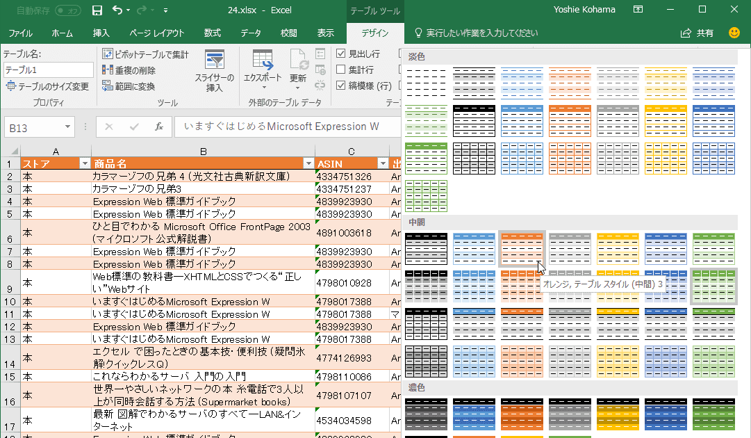Switch to the 挿入 tab
The image size is (751, 438).
(101, 33)
